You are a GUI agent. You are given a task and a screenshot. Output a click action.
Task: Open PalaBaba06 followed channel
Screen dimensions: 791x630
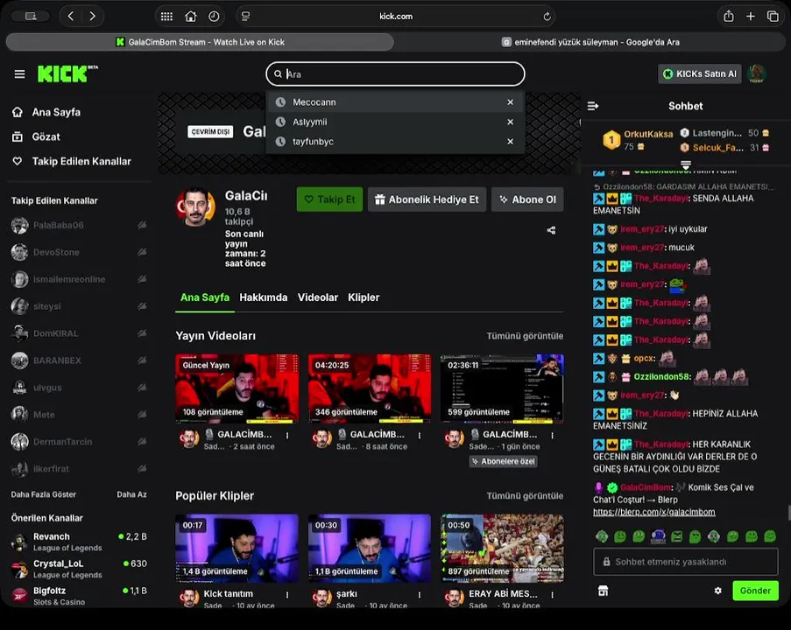pyautogui.click(x=79, y=225)
